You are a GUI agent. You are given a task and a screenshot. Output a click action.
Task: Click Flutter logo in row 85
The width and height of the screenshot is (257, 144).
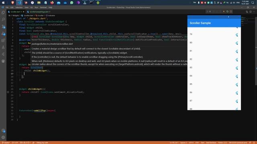[237, 84]
